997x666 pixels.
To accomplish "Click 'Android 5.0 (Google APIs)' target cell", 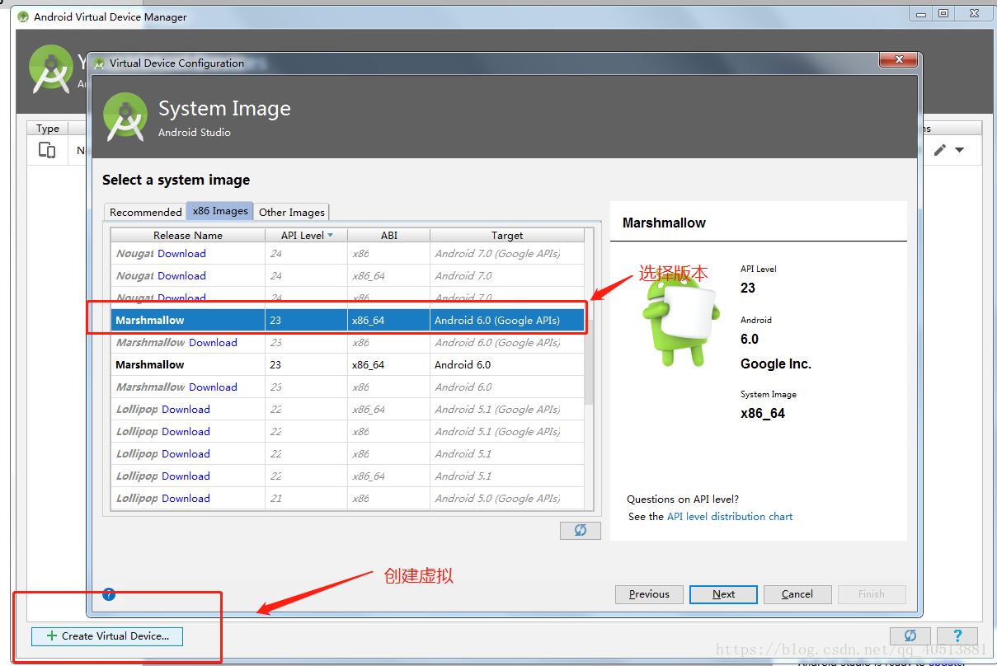I will [x=497, y=498].
